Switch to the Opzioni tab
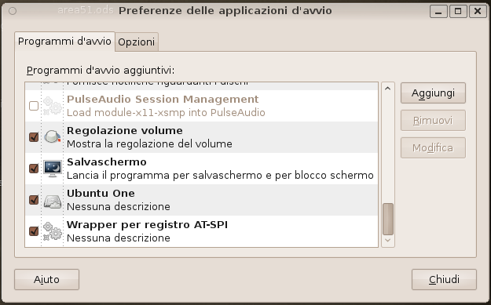 pos(137,42)
